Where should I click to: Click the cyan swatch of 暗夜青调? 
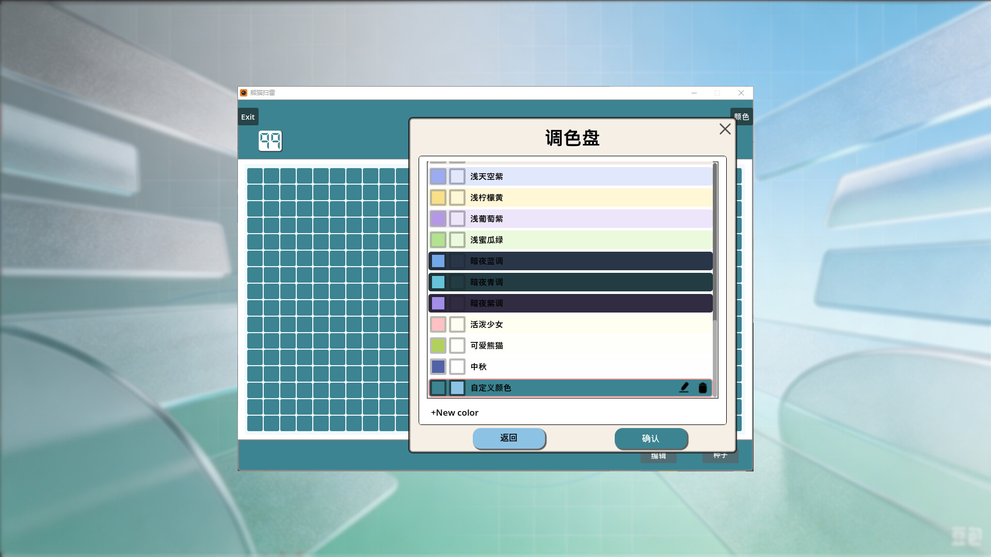[438, 282]
